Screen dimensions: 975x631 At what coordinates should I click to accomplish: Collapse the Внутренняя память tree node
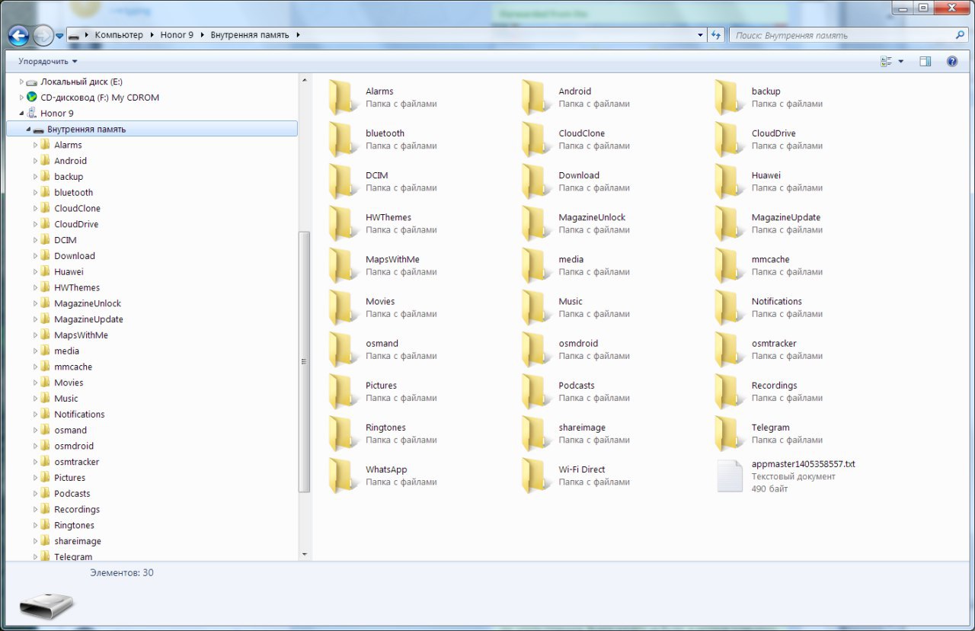point(28,130)
